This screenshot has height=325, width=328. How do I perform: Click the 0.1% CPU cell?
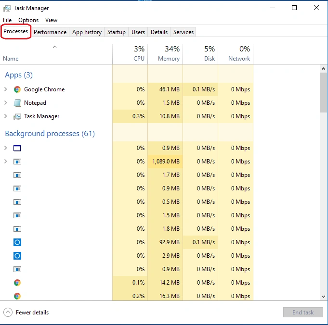coord(130,283)
